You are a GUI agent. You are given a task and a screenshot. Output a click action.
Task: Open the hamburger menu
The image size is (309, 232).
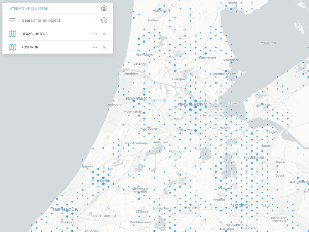[12, 20]
